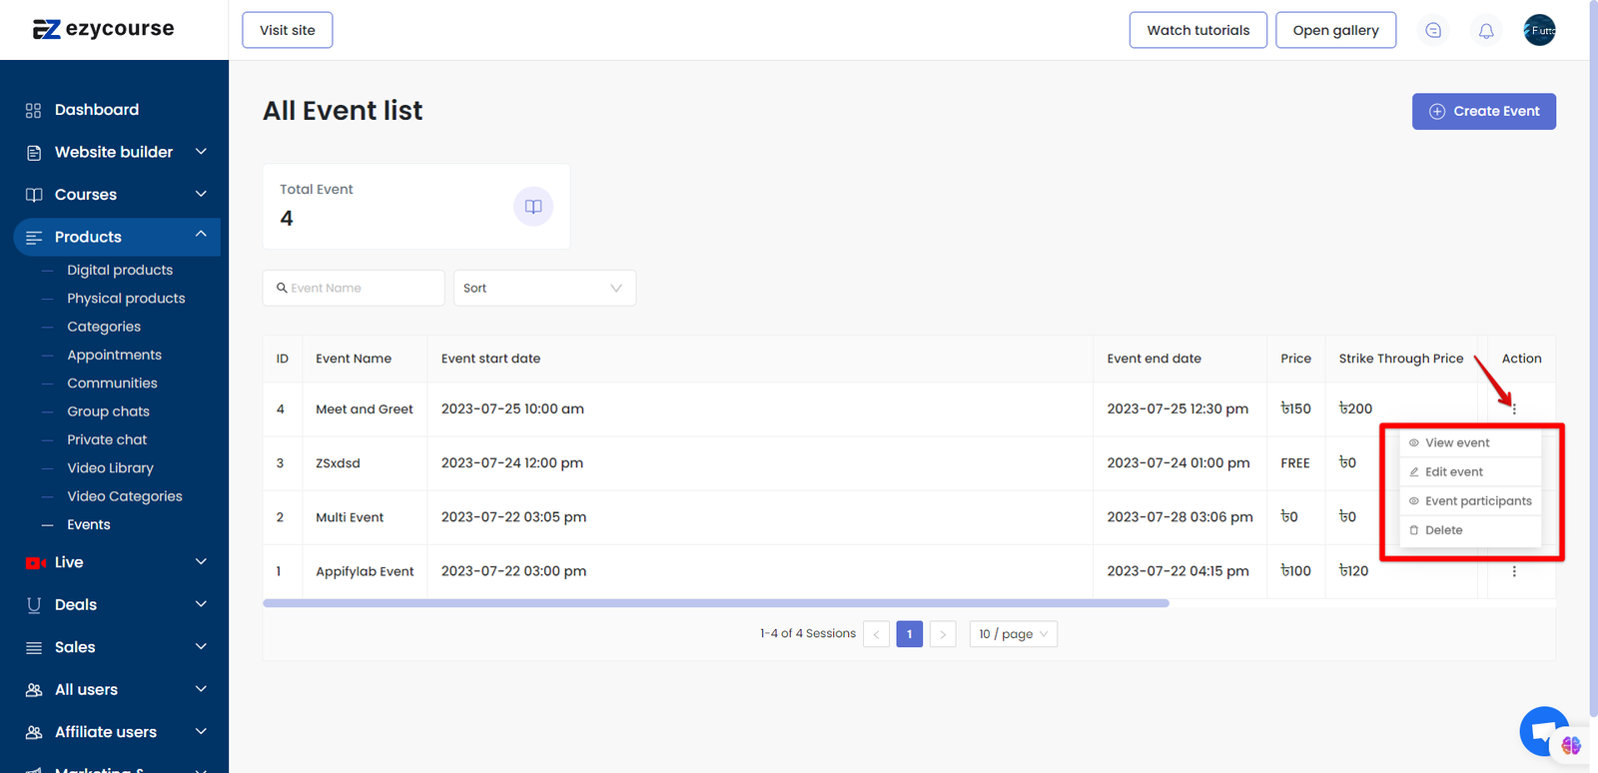Open the messages chat icon in header
Viewport: 1598px width, 773px height.
[1433, 31]
